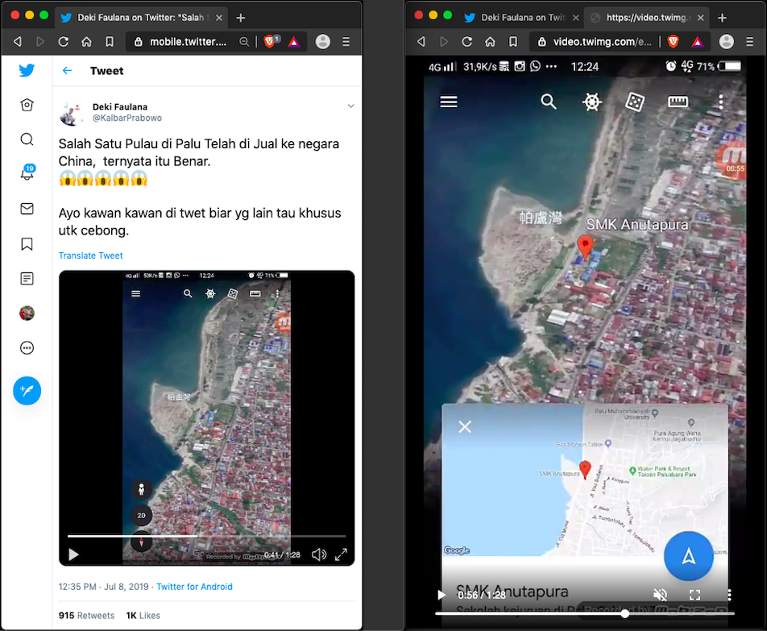Screen dimensions: 767x631
Task: Open browser hamburger menu in left window
Action: pos(346,42)
